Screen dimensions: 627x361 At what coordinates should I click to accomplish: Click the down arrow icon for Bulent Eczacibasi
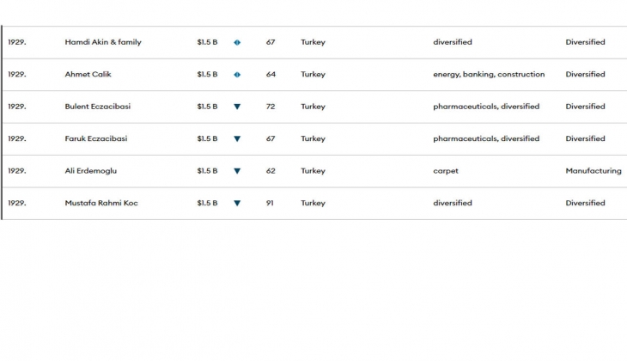click(x=237, y=107)
